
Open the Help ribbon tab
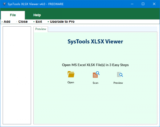[x=37, y=15]
